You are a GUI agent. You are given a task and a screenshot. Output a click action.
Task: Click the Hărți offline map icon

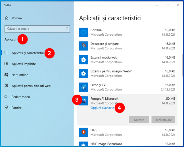pos(6,75)
